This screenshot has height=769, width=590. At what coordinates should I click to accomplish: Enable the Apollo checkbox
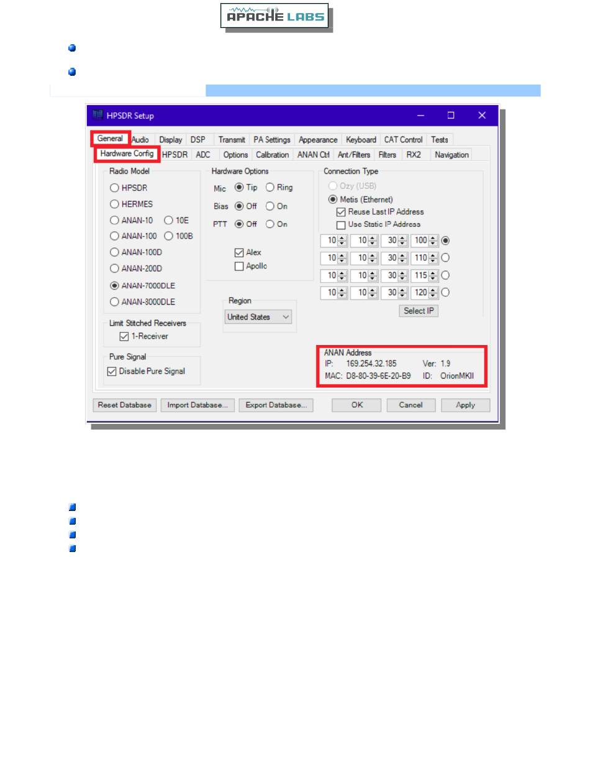pyautogui.click(x=250, y=266)
